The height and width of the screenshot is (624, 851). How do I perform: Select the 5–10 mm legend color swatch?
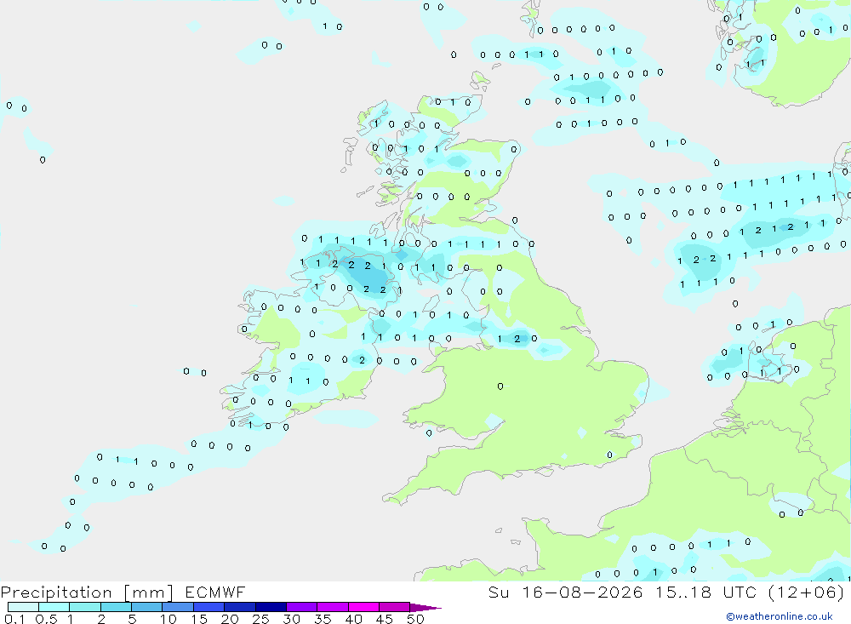pos(147,607)
